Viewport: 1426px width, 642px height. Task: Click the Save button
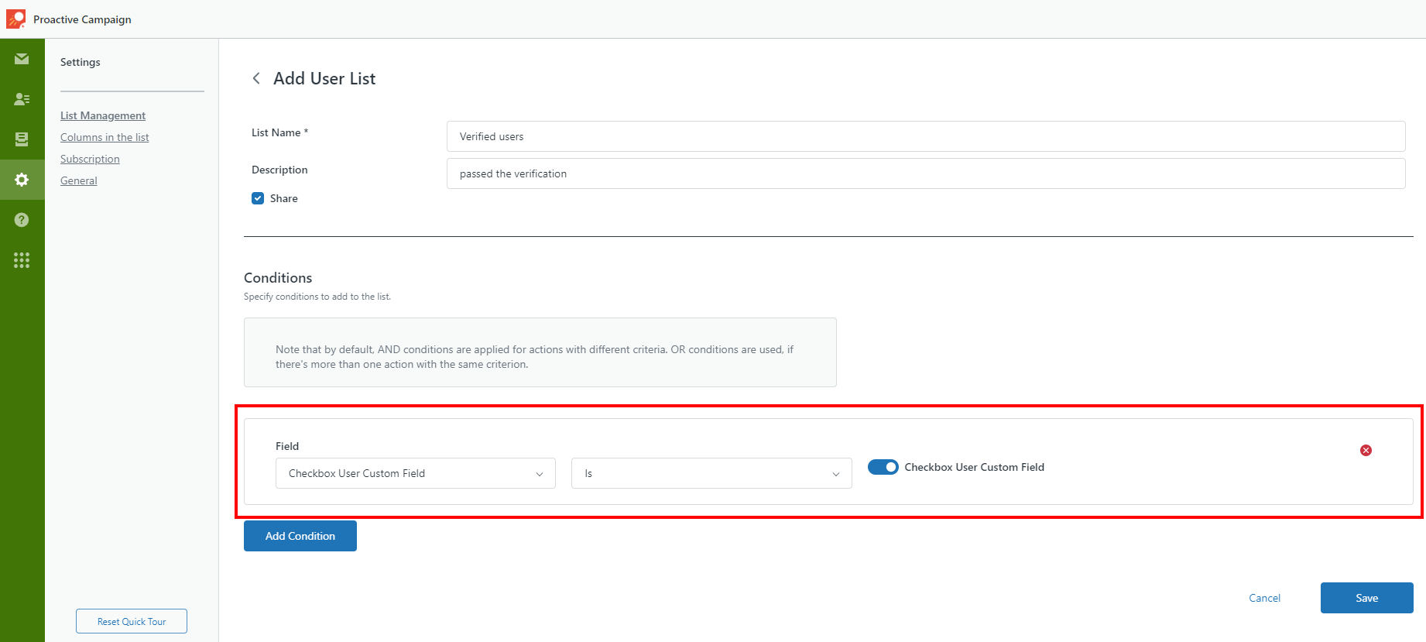coord(1366,598)
